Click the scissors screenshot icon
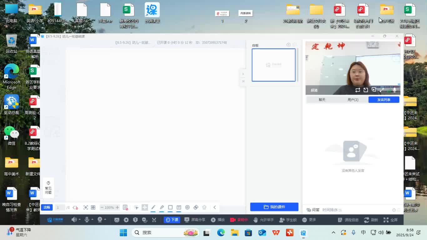Screen dimensions: 427x240 tap(154, 220)
